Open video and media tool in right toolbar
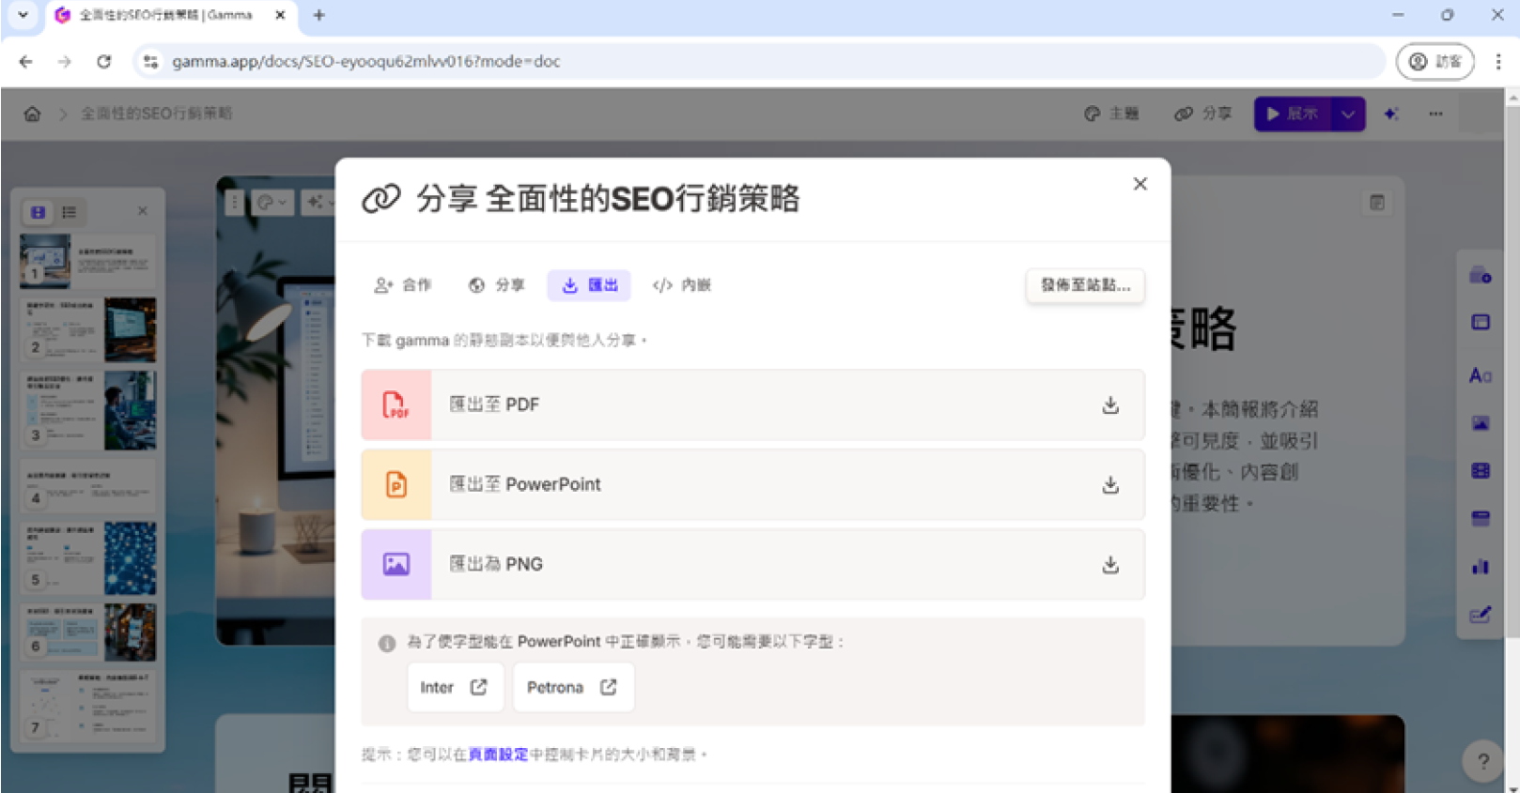The width and height of the screenshot is (1520, 793). (x=1481, y=471)
